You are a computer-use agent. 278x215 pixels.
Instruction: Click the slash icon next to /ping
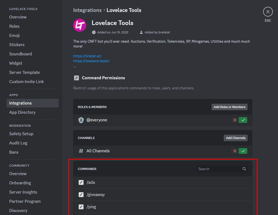point(81,207)
